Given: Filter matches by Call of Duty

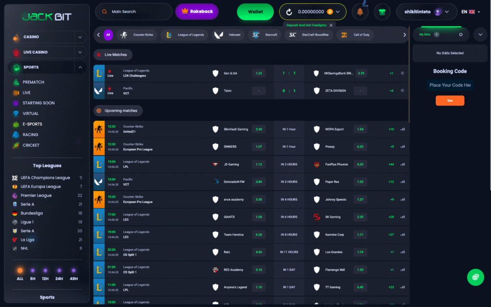Looking at the screenshot, I should (x=355, y=35).
